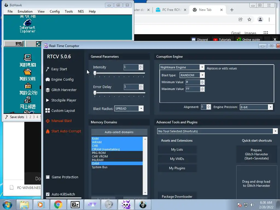
Task: Open Package Downloader button
Action: pos(177,196)
